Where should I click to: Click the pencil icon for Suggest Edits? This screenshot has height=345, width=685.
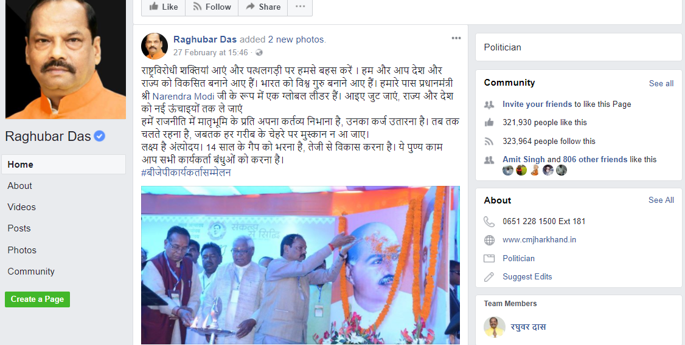(489, 277)
